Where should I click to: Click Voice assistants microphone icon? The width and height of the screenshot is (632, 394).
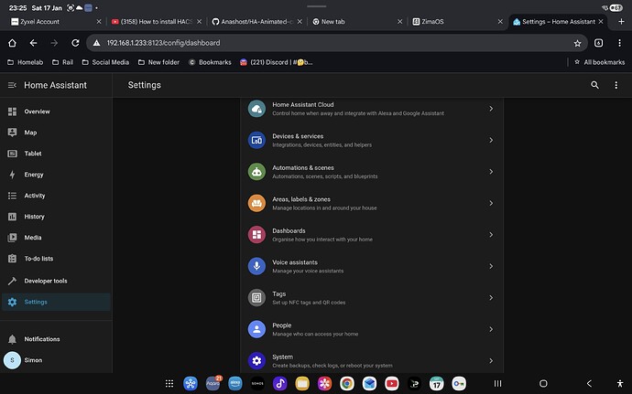[x=256, y=266]
